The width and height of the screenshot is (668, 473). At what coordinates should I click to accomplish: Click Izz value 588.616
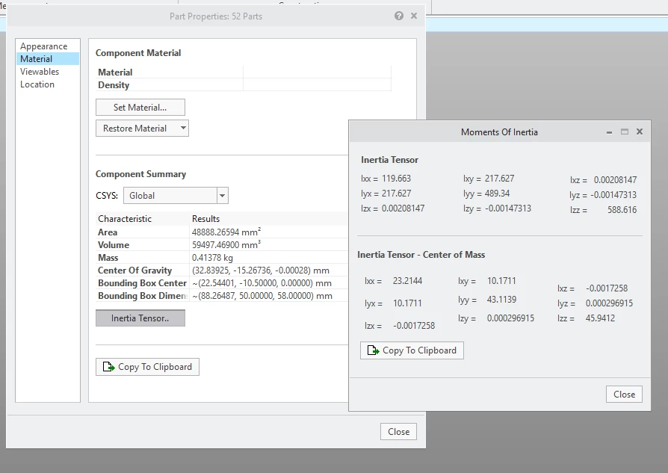622,210
